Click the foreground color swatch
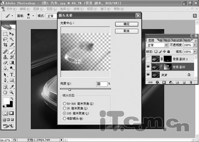Viewport: 199px width, 142px height. (x=6, y=101)
